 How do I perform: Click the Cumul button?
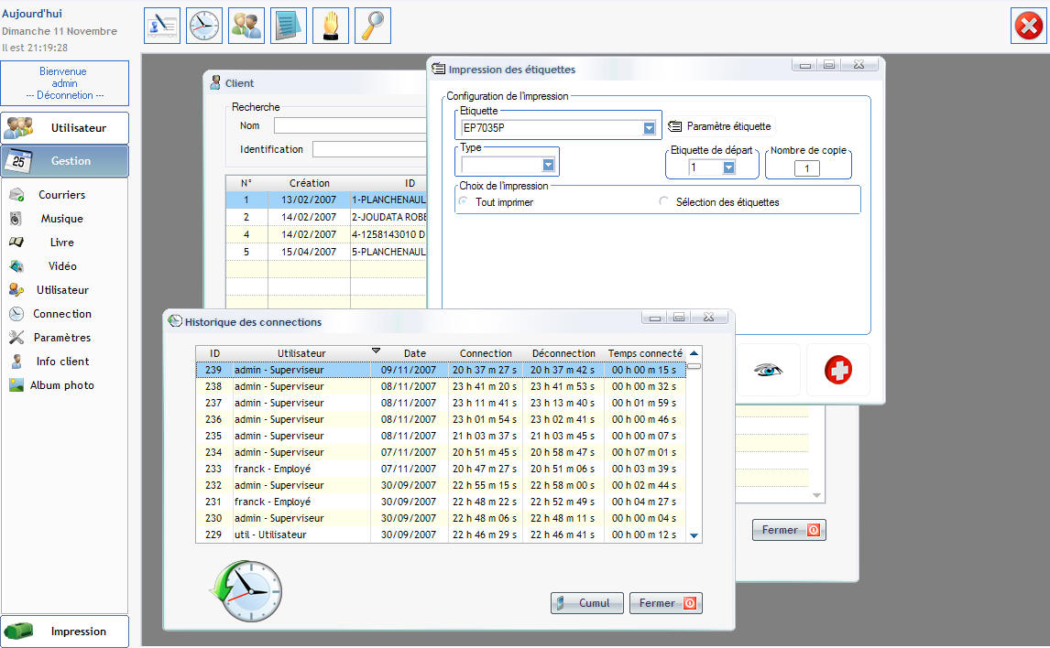click(x=587, y=603)
